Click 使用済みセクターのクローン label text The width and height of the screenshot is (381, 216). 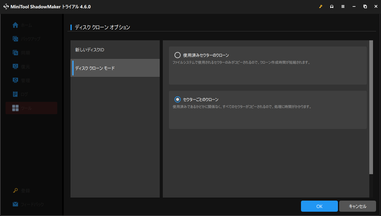point(206,55)
